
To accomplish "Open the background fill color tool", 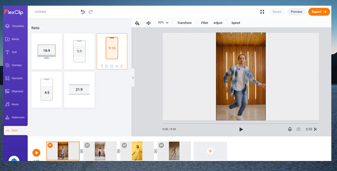I will 137,23.
